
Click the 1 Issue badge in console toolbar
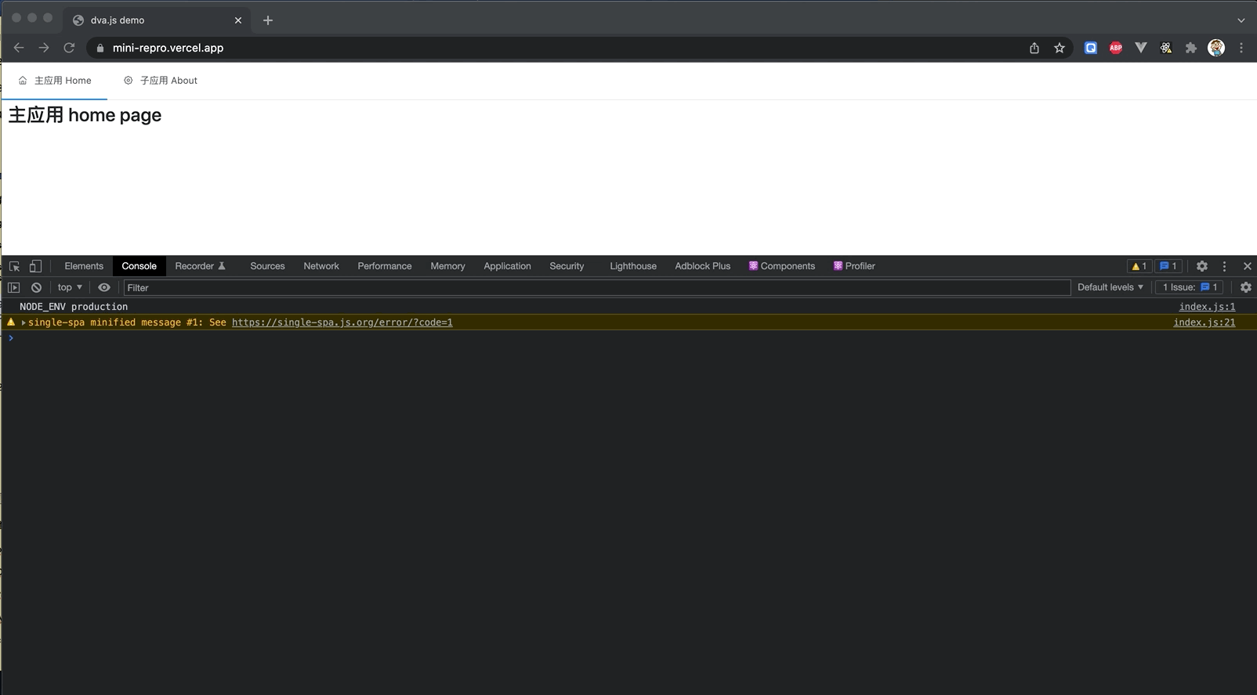tap(1190, 287)
